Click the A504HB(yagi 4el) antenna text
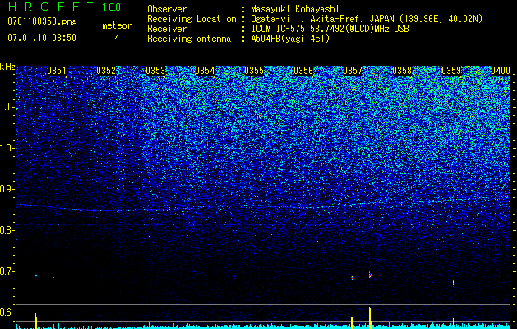The image size is (517, 329). (x=290, y=39)
